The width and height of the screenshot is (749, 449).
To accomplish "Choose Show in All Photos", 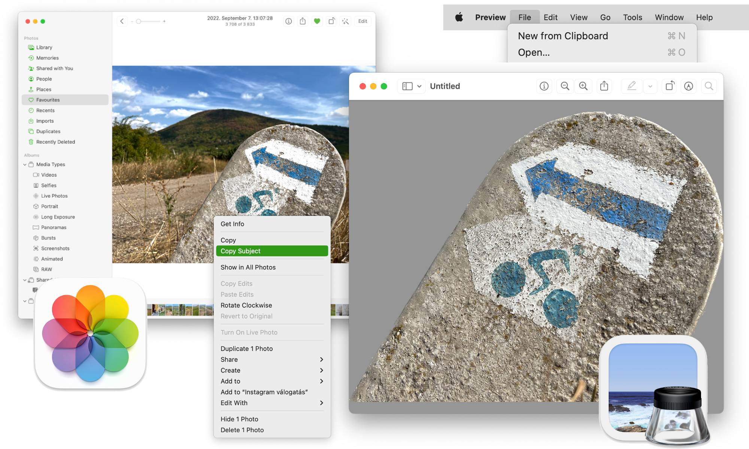I will coord(272,267).
